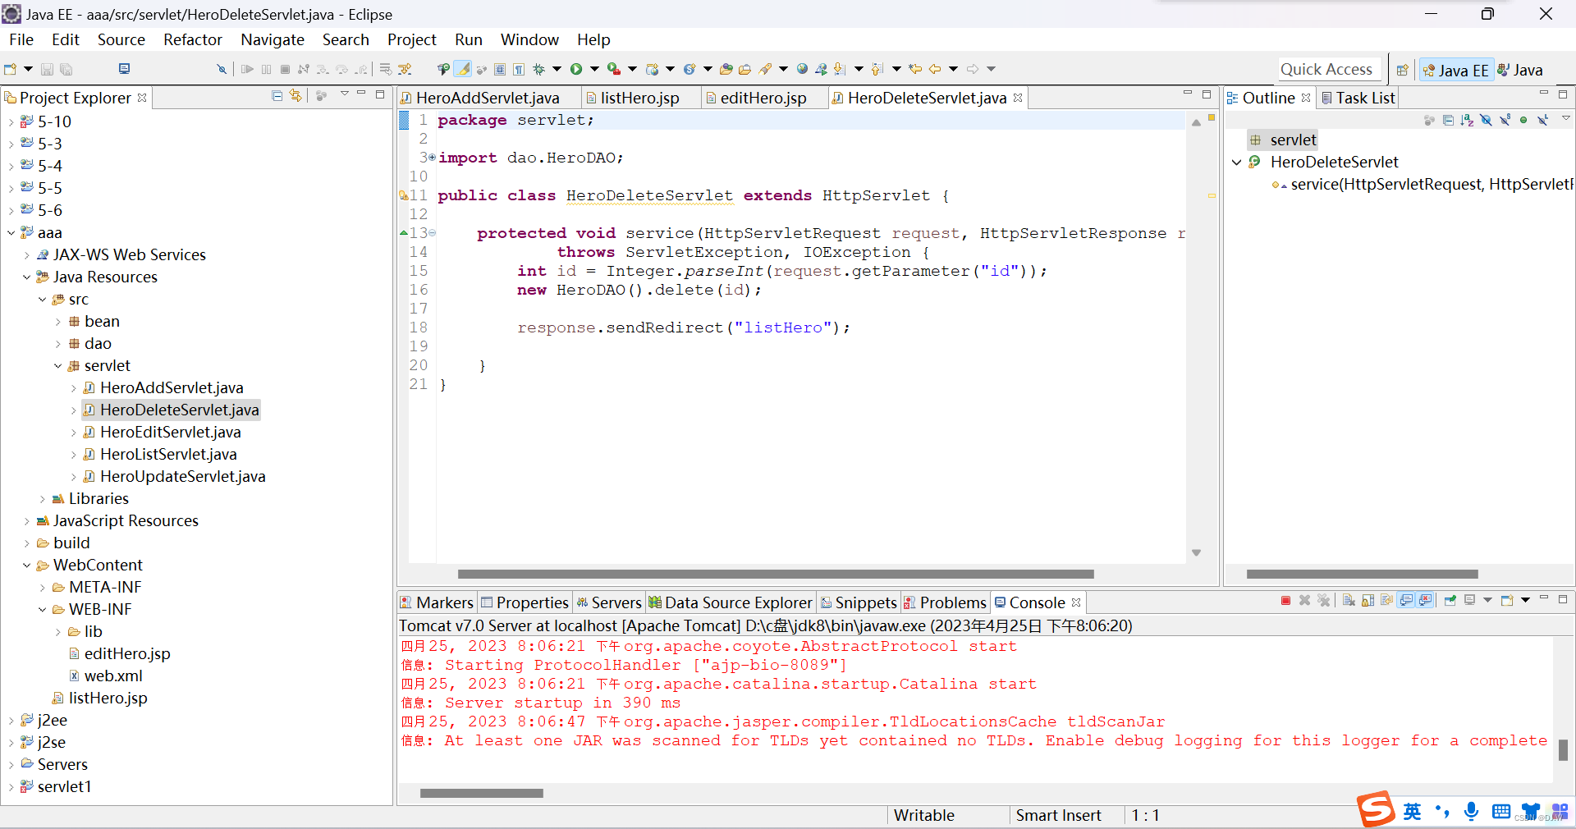This screenshot has width=1576, height=829.
Task: Open the Refactor menu
Action: pyautogui.click(x=192, y=39)
